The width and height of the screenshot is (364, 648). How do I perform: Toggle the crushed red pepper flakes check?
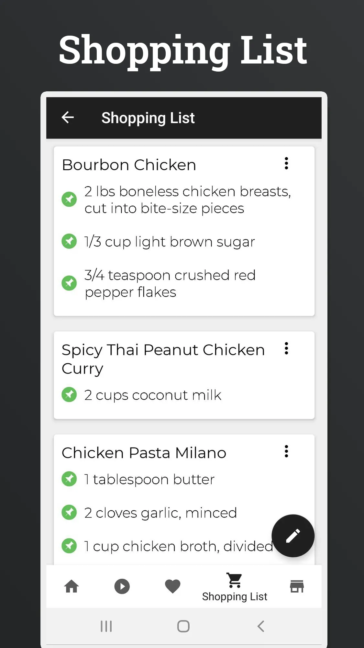click(69, 283)
